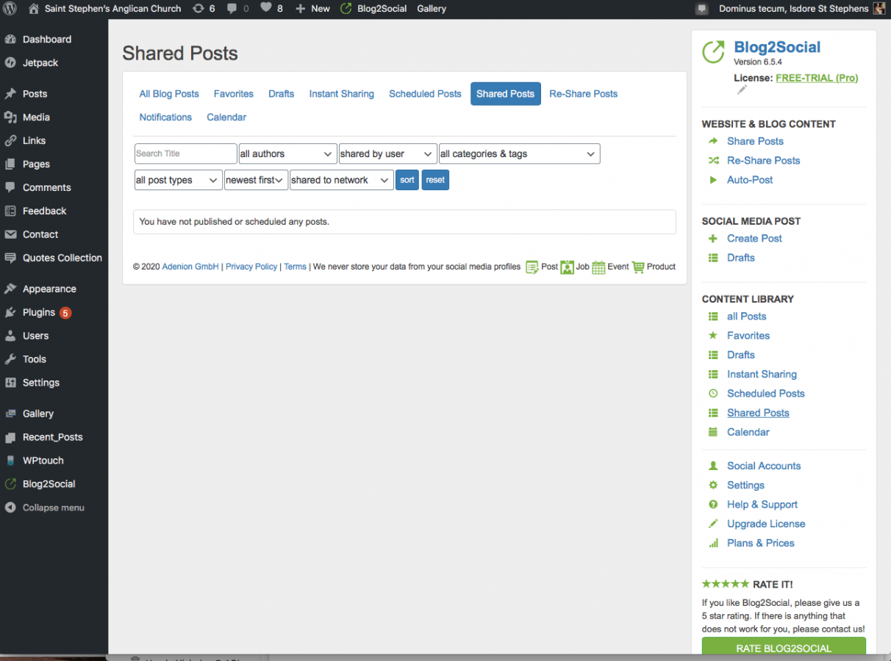This screenshot has width=891, height=661.
Task: Click the WordPress logo icon
Action: coord(10,9)
